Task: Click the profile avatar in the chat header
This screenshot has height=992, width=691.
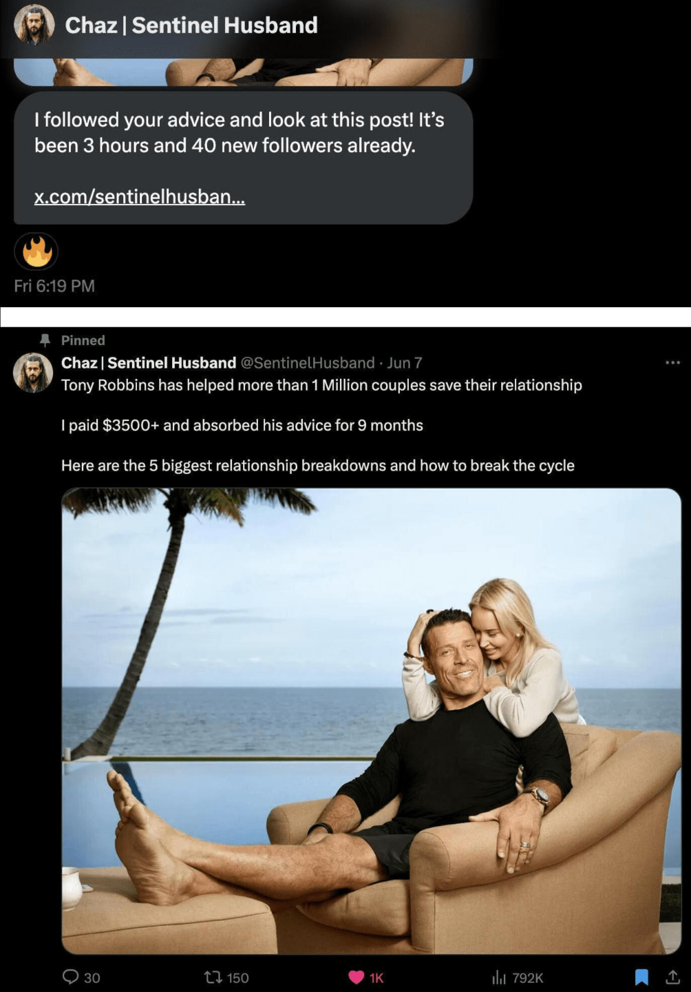Action: (34, 25)
